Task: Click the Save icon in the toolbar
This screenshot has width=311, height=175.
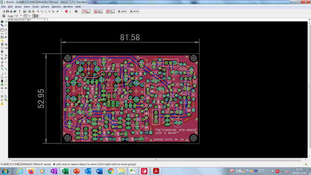Action: 7,11
